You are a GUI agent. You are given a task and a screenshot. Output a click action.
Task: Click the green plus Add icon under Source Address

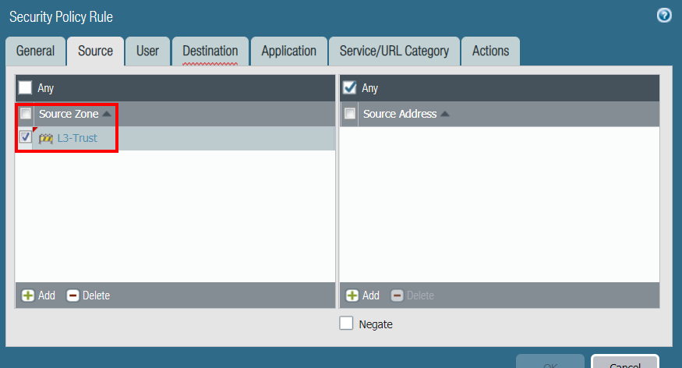352,295
